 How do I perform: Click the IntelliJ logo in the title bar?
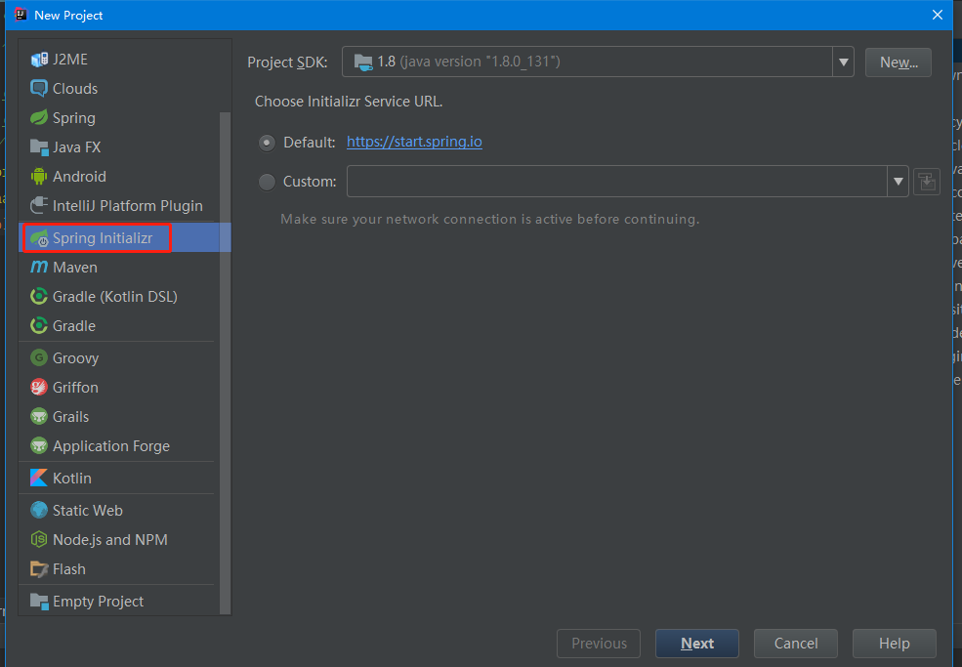(21, 15)
